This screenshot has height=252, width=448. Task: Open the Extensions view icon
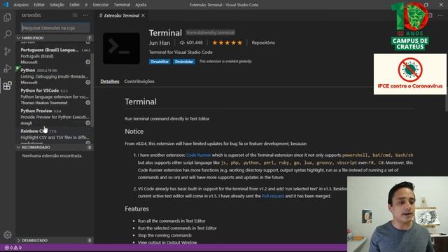[8, 85]
